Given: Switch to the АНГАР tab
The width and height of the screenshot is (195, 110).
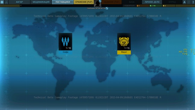Looking at the screenshot, I should point(19,2).
